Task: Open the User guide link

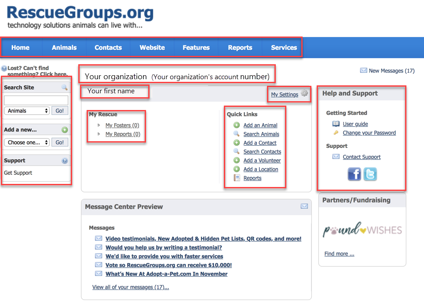Action: [x=355, y=124]
